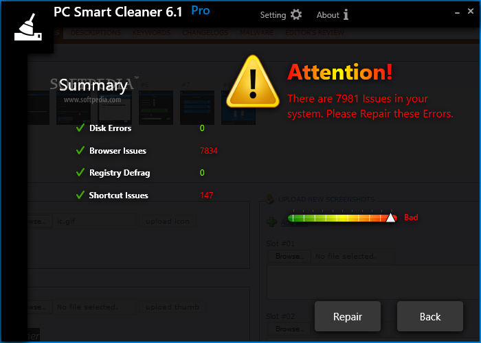The image size is (481, 343).
Task: Close the PC Smart Cleaner window
Action: (x=471, y=11)
